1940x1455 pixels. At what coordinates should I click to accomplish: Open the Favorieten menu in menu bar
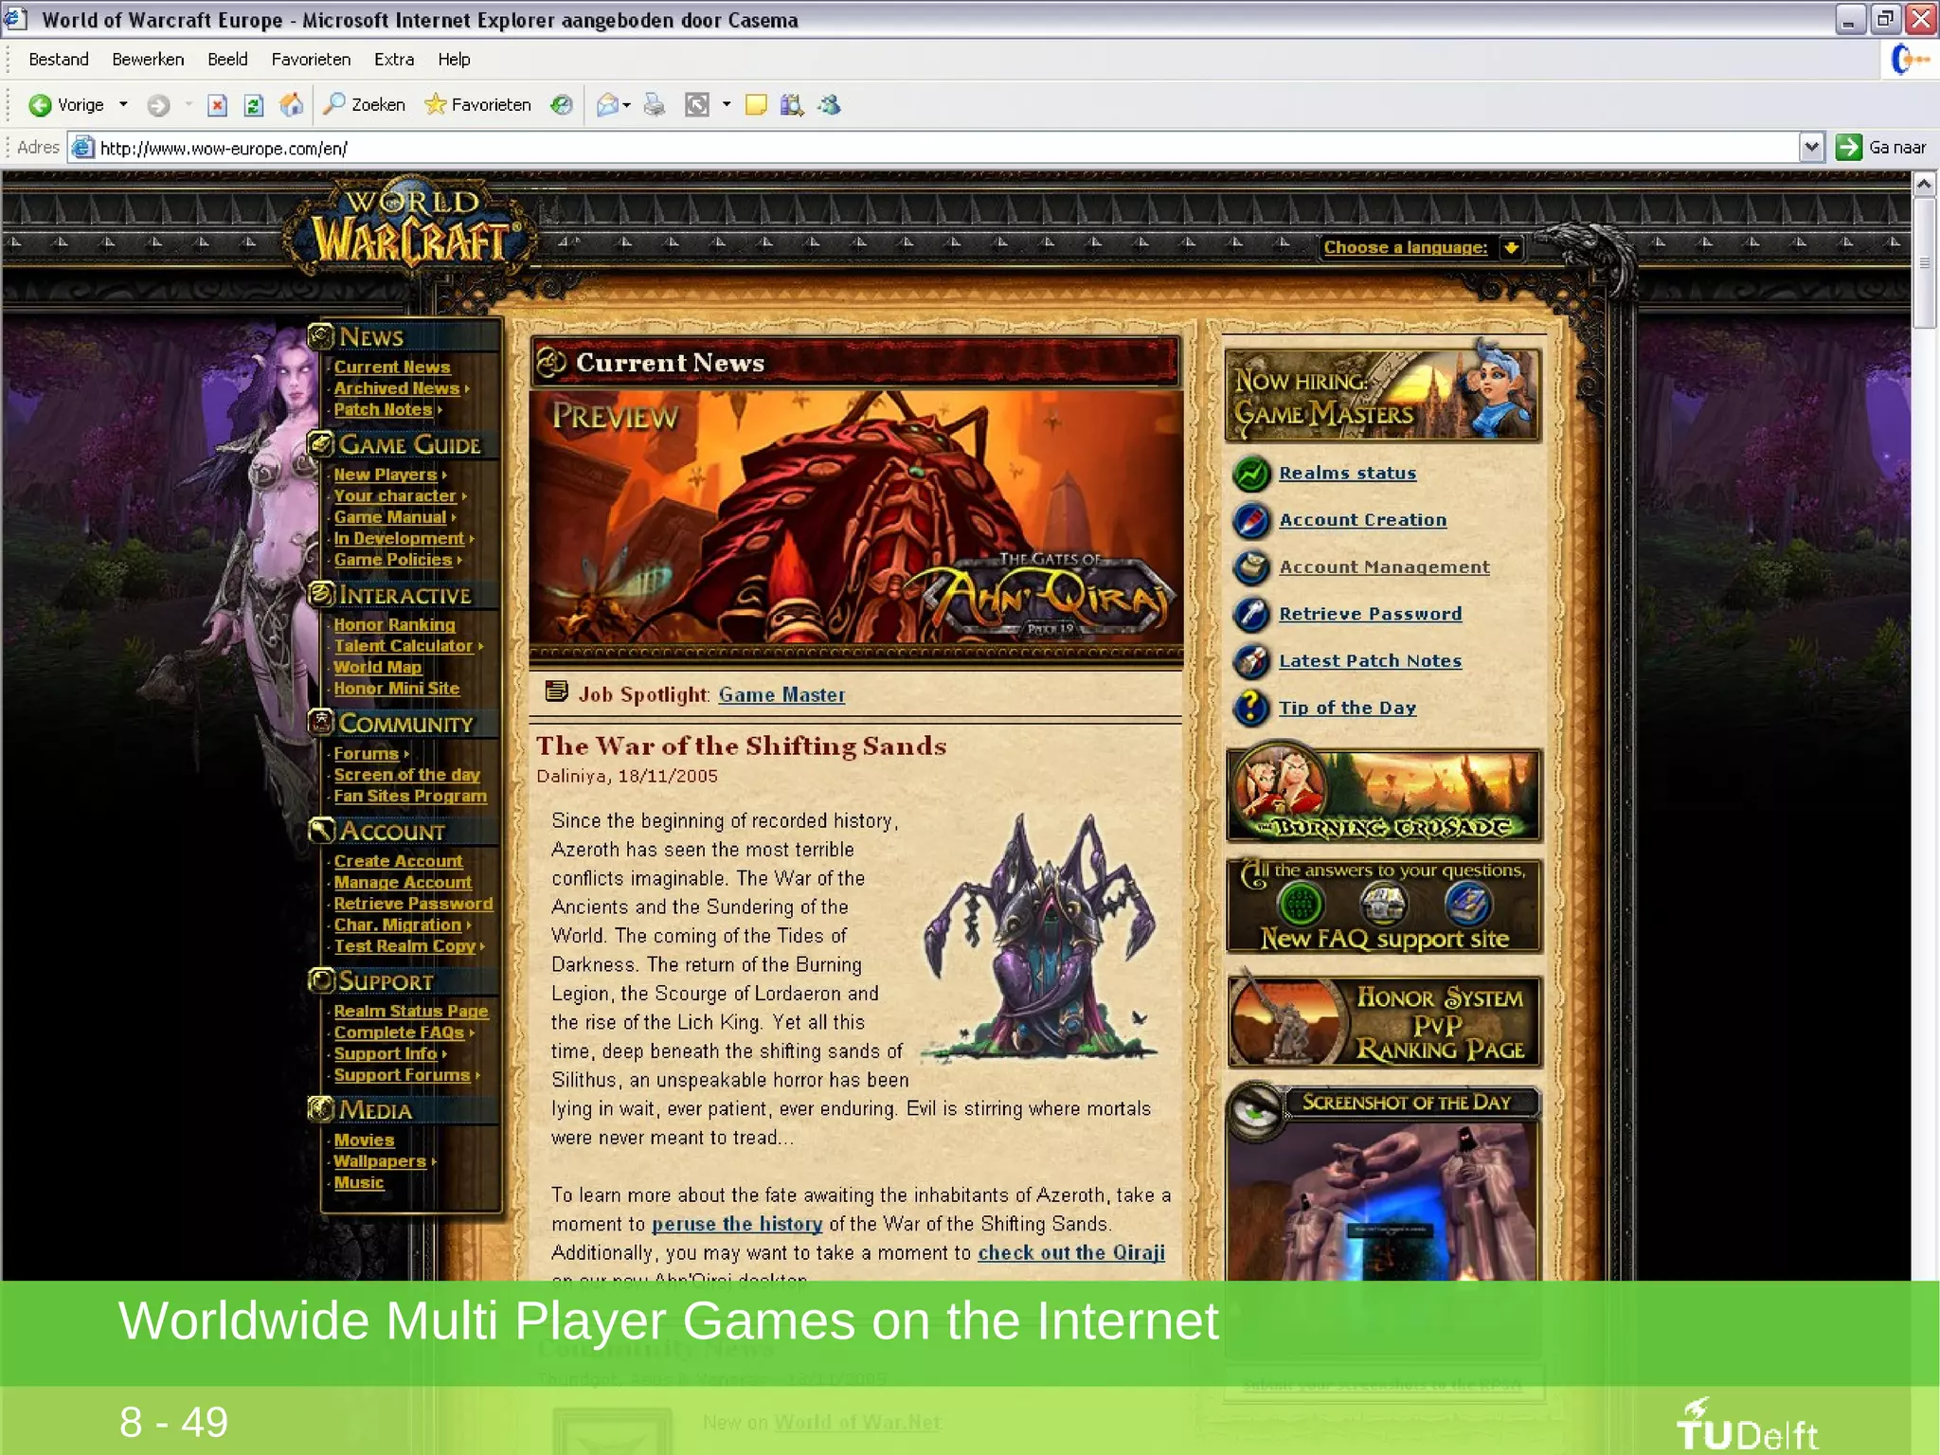pyautogui.click(x=311, y=59)
